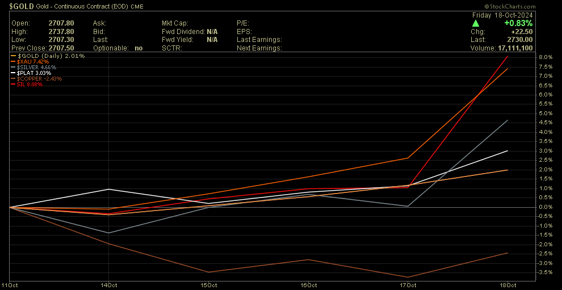Select the '$SILVER 4.66%' legend entry

[x=33, y=68]
